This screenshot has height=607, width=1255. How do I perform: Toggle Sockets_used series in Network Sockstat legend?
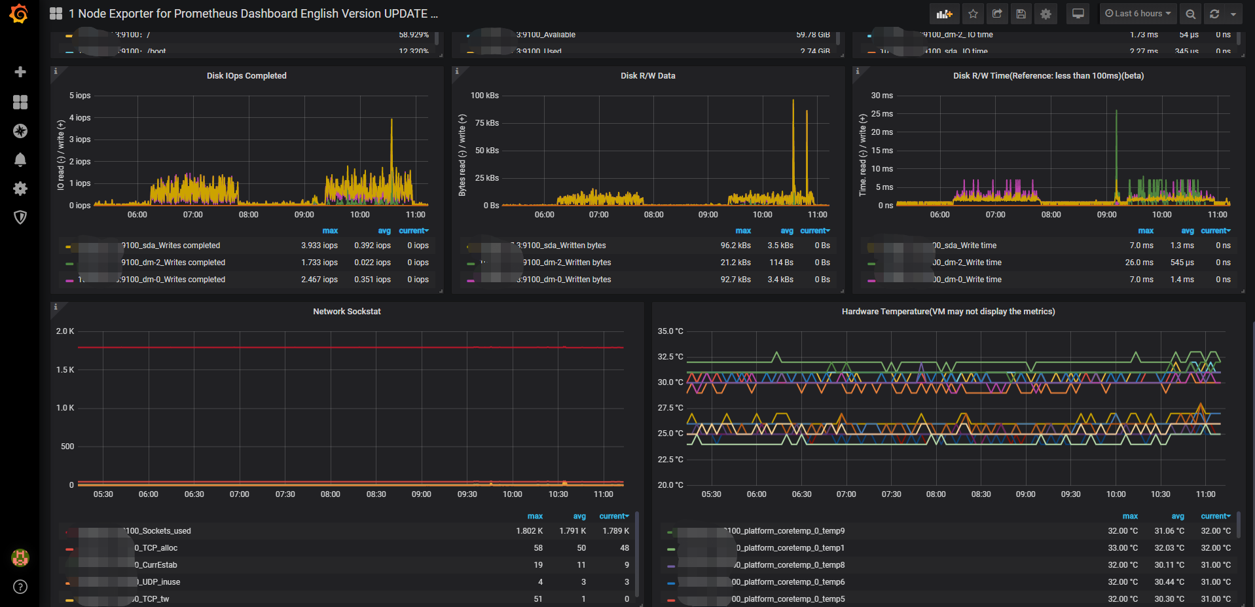pos(158,531)
